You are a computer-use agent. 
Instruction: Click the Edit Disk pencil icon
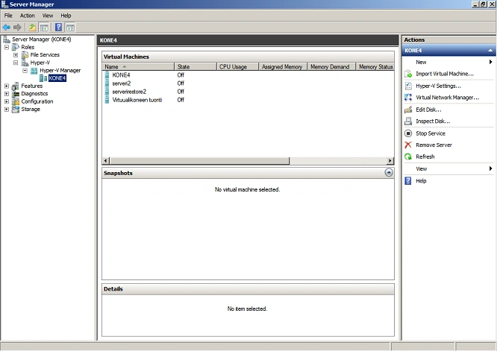[x=408, y=110]
